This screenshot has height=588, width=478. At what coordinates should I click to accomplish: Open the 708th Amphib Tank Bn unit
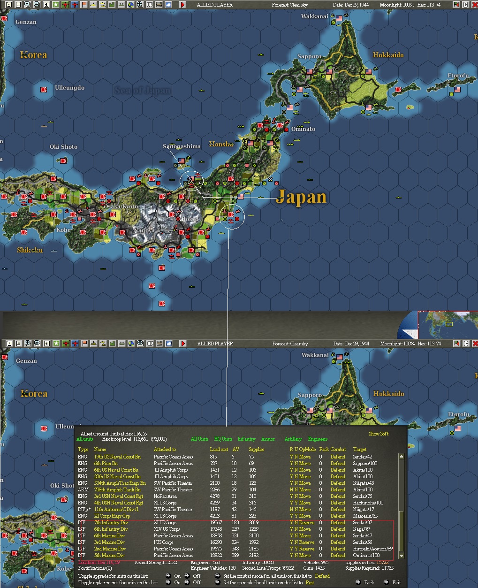117,489
